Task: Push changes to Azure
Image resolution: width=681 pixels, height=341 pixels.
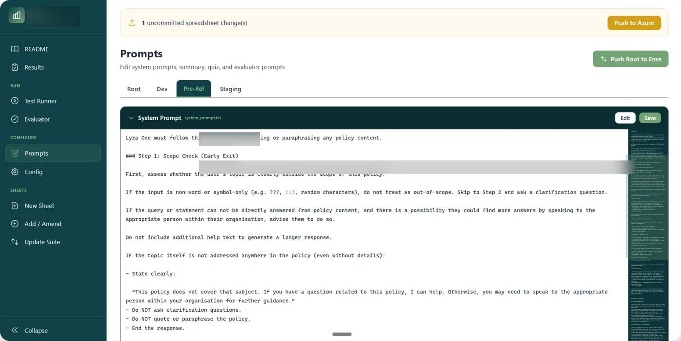Action: coord(634,23)
